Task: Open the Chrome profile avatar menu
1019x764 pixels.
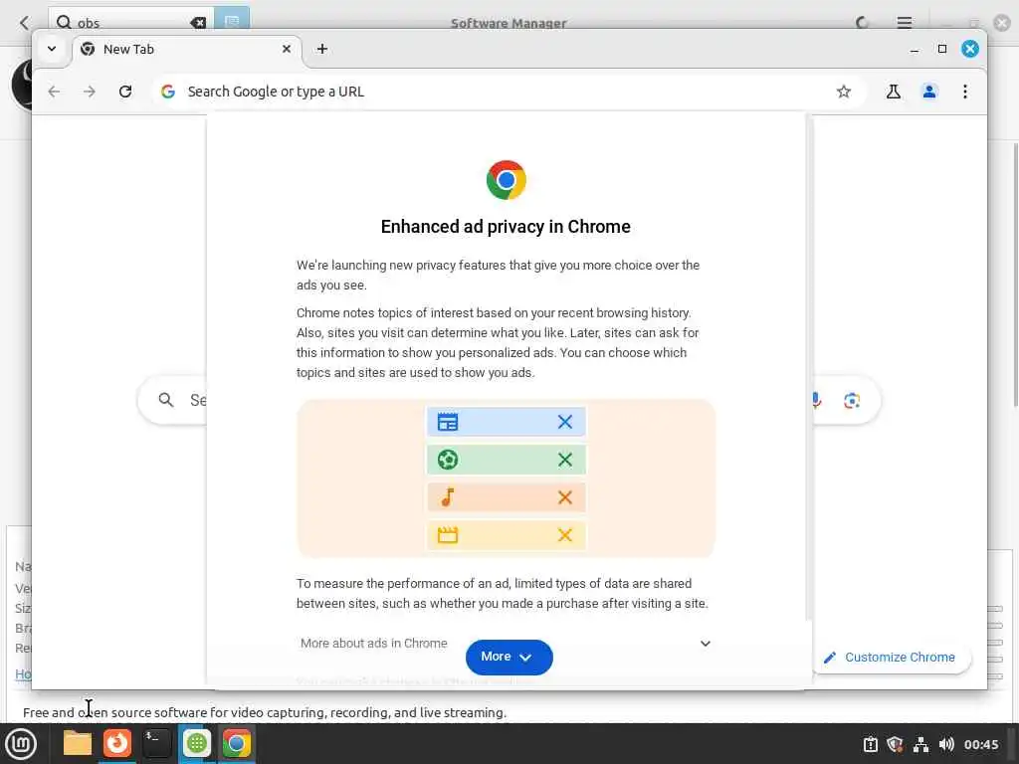Action: coord(929,92)
